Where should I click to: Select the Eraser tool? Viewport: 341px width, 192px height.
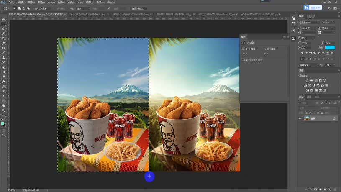pyautogui.click(x=3, y=67)
